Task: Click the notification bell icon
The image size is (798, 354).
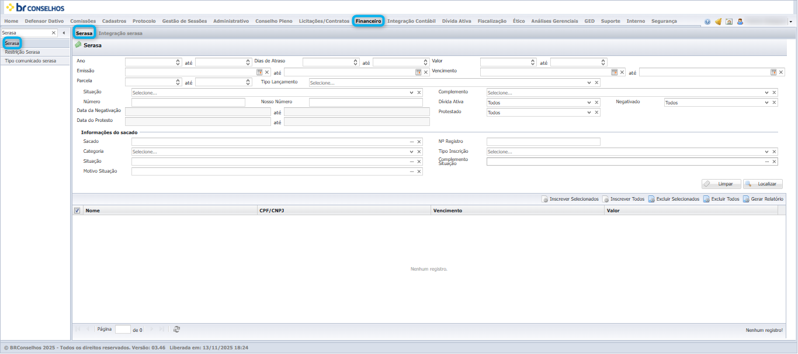Action: pos(718,22)
